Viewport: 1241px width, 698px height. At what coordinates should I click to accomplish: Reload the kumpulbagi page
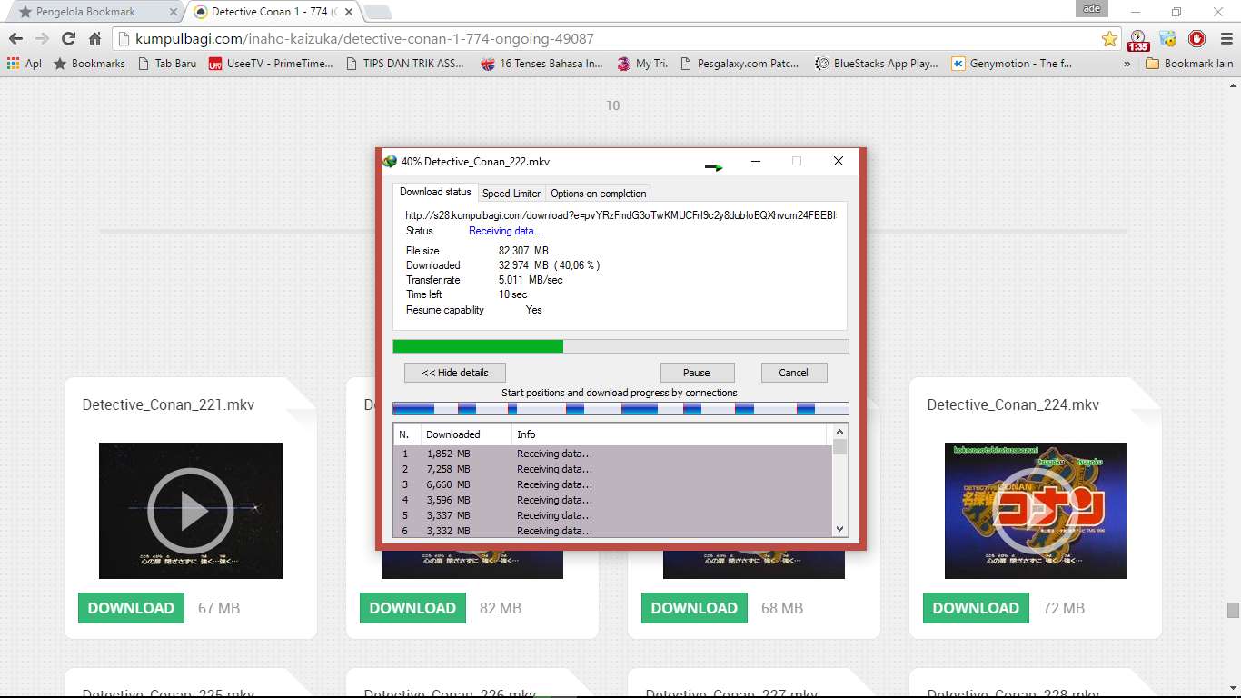tap(68, 39)
